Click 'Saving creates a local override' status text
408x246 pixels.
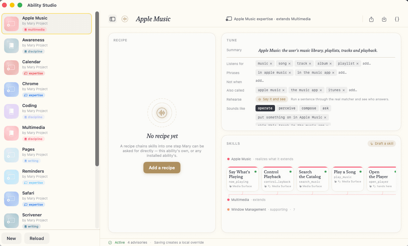coord(179,242)
